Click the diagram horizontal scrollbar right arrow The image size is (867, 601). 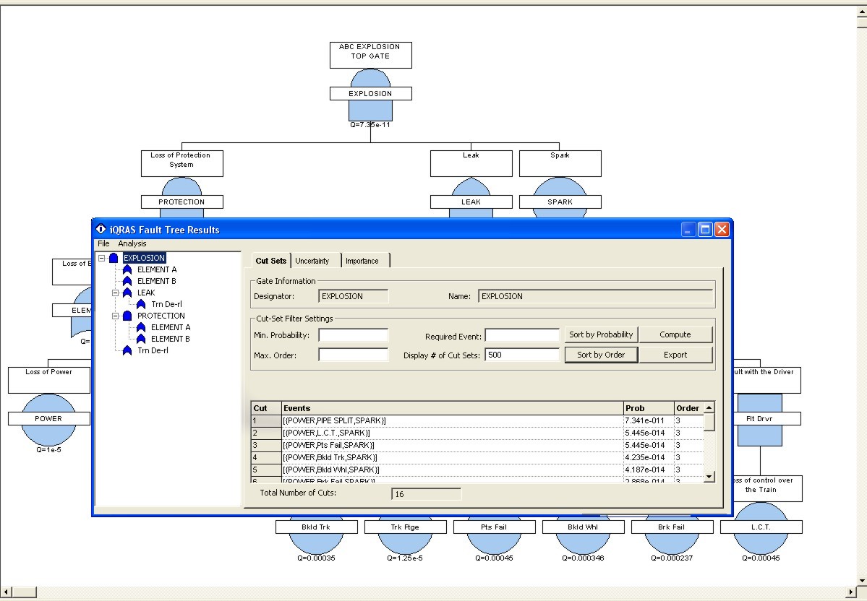coord(852,592)
